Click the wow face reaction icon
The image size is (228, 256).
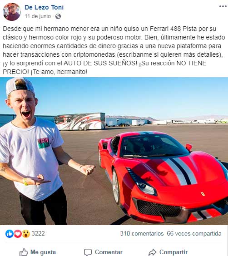pyautogui.click(x=26, y=234)
